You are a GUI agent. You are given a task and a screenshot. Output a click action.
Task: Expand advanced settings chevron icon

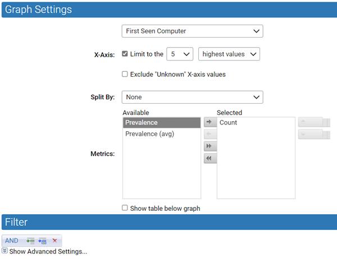point(4,251)
